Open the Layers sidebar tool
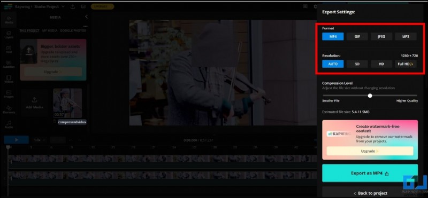 9,35
